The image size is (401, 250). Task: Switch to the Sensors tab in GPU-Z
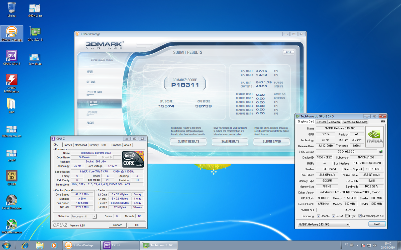[x=321, y=122]
